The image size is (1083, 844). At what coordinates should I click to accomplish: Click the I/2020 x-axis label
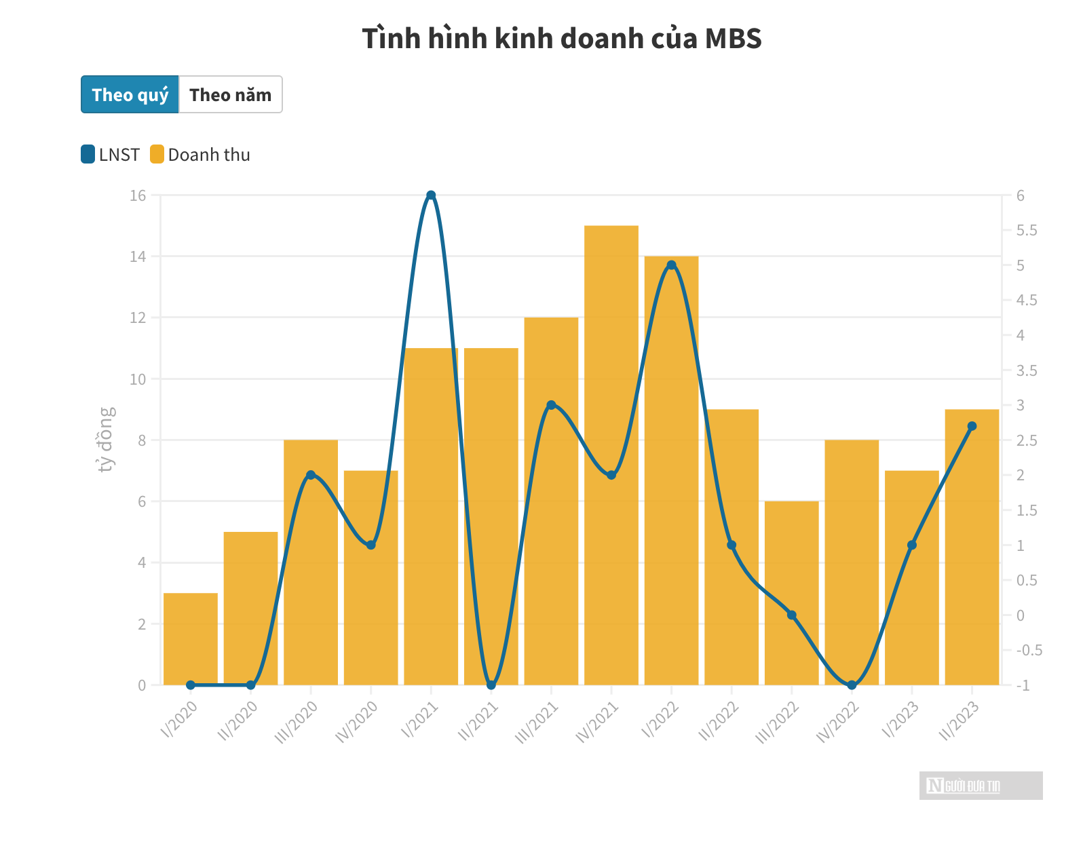tap(179, 720)
